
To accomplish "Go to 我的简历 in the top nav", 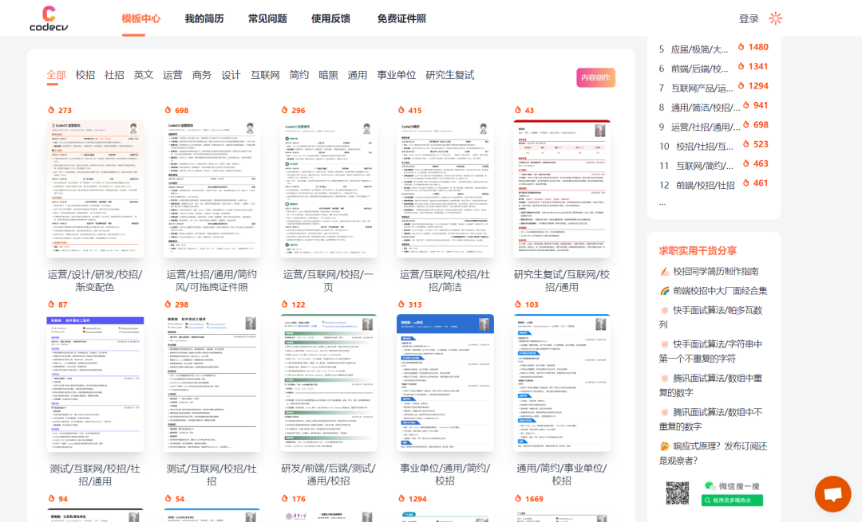I will [204, 18].
